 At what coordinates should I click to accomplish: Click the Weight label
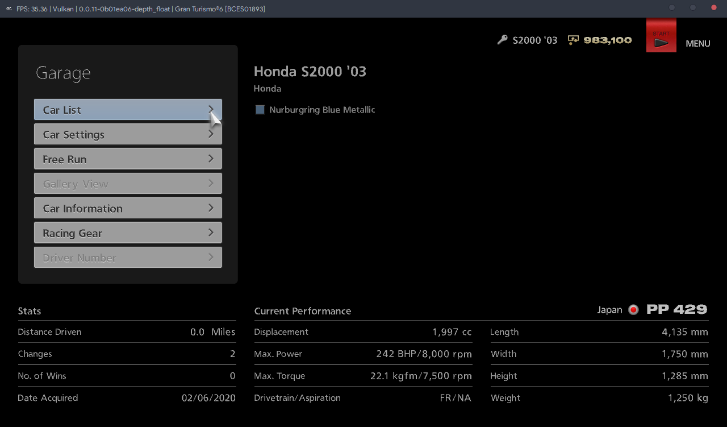505,398
